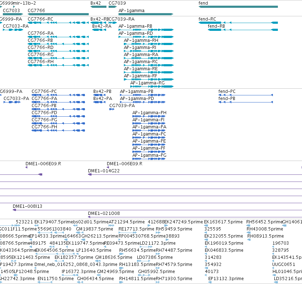Click transcript AP-1gamma-RD
The image size is (302, 284).
tap(136, 33)
